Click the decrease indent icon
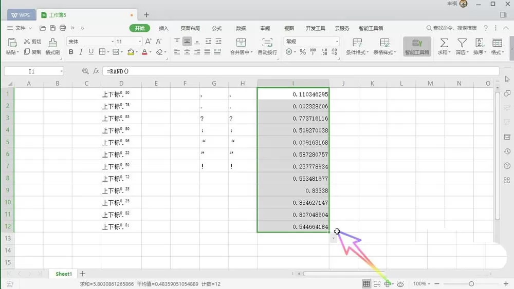Screen dimensions: 514x289 pyautogui.click(x=208, y=41)
